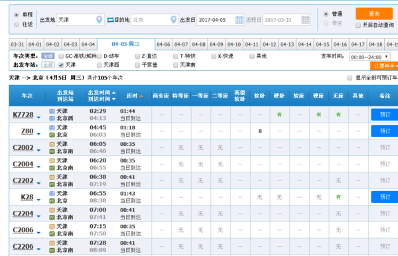Viewport: 398px width, 256px height.
Task: Click the 目的地 input field with 北京
Action: (x=155, y=19)
